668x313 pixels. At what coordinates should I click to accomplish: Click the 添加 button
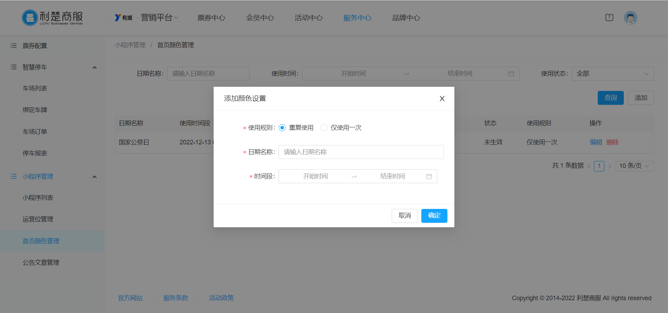641,98
